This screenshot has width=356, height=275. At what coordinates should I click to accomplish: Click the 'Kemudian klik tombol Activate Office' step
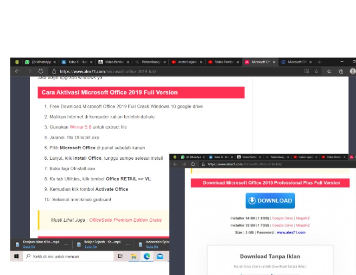coord(89,189)
